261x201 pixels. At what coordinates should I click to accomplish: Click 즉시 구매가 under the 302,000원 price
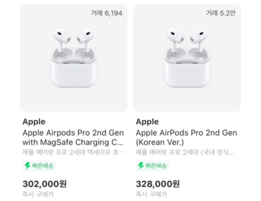click(x=38, y=194)
